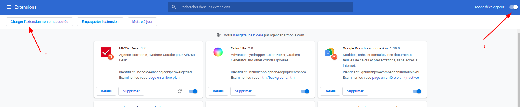Turn off Google Docs hors connexion toggle
520x107 pixels.
pos(417,91)
